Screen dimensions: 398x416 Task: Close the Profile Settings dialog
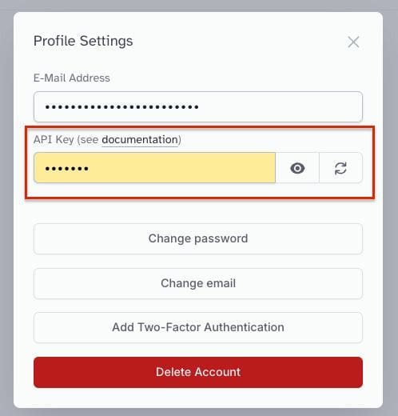coord(353,42)
